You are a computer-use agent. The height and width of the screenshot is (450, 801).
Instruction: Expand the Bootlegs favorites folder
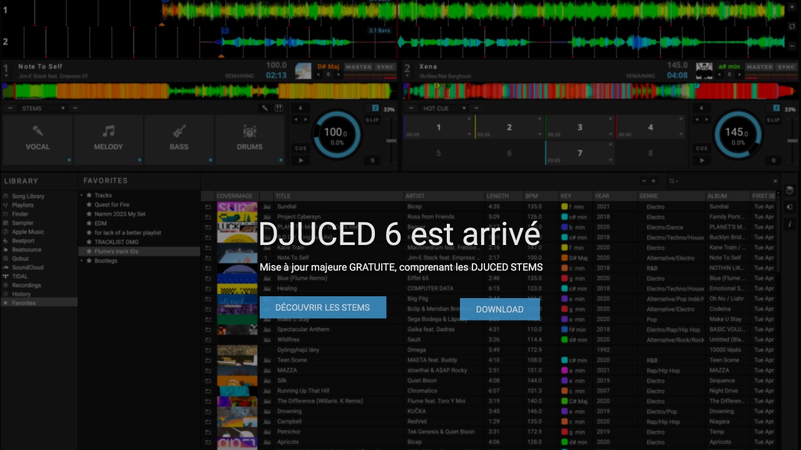coord(82,261)
